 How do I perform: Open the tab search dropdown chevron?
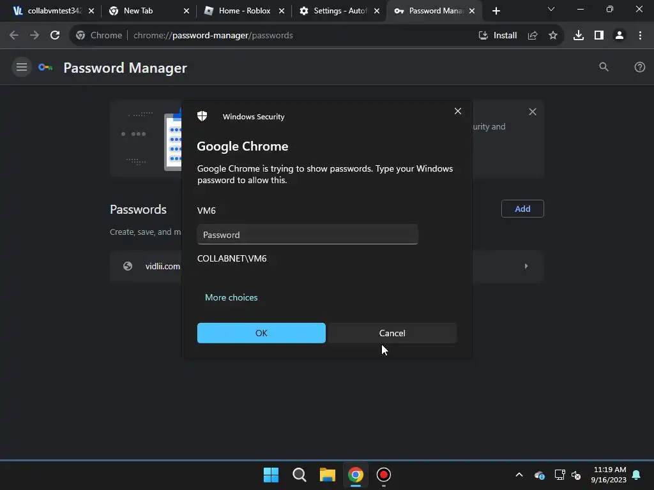click(x=551, y=9)
